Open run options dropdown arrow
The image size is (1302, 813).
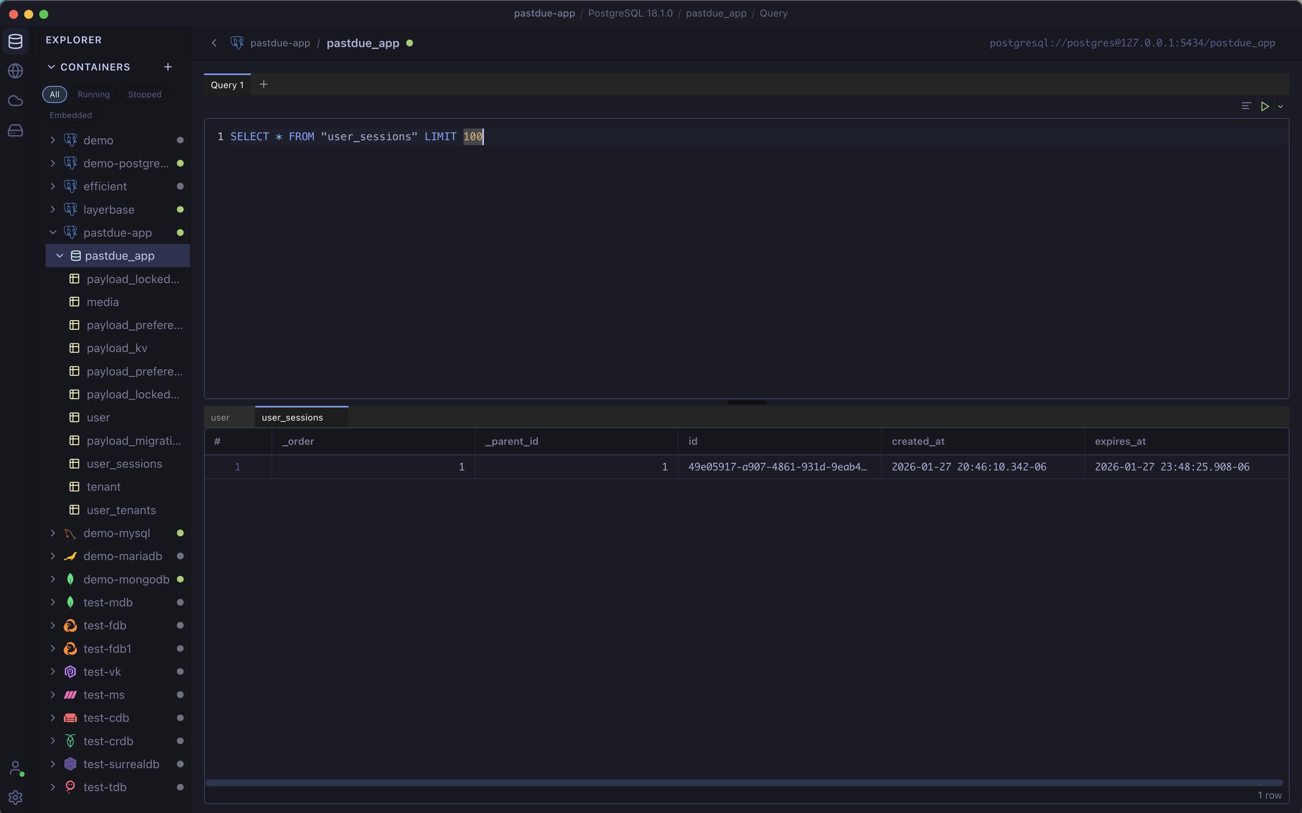(1281, 107)
